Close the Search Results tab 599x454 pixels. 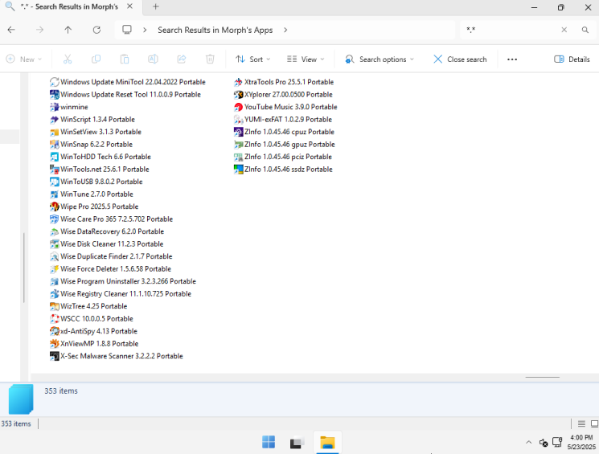[130, 6]
